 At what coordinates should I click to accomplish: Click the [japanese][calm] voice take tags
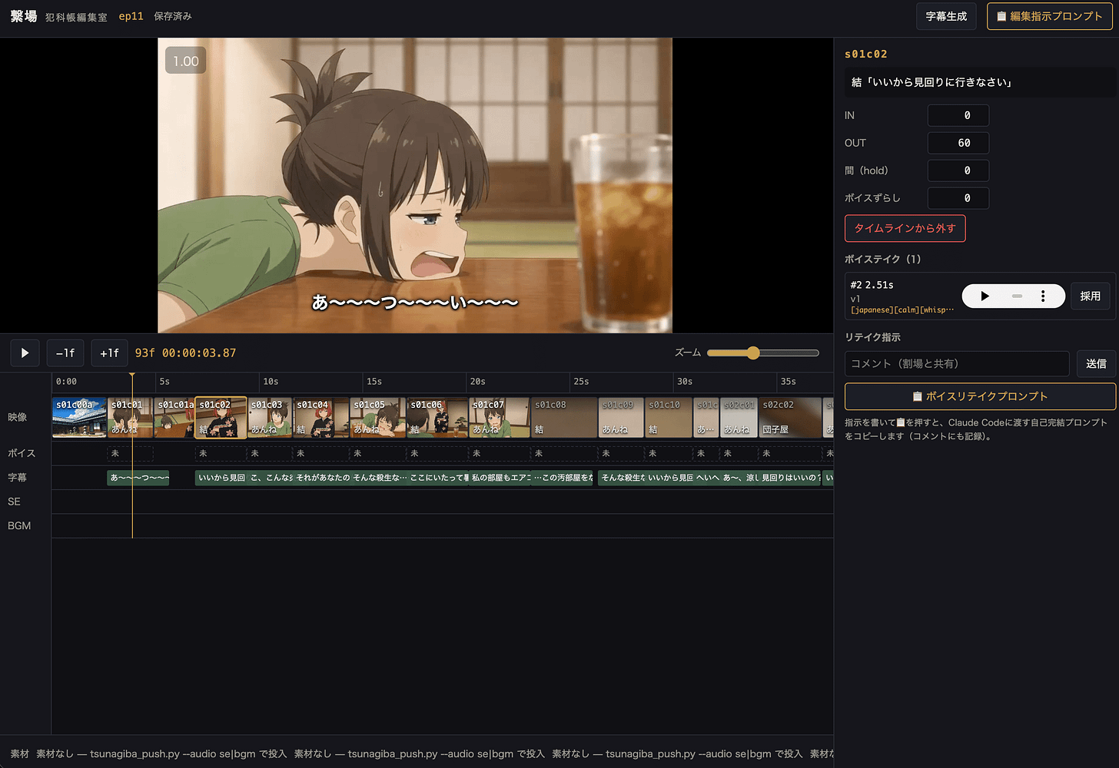(x=902, y=310)
